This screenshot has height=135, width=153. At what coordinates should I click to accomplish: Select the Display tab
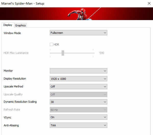pos(8,25)
